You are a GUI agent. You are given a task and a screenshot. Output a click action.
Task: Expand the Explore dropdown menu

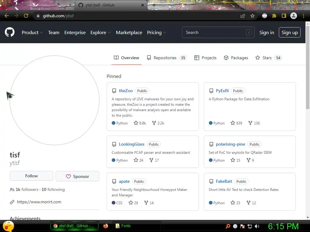tap(101, 33)
